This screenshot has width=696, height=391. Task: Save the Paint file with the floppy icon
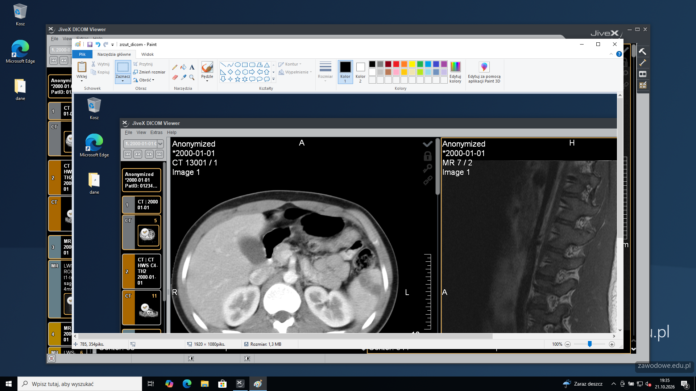tap(90, 45)
